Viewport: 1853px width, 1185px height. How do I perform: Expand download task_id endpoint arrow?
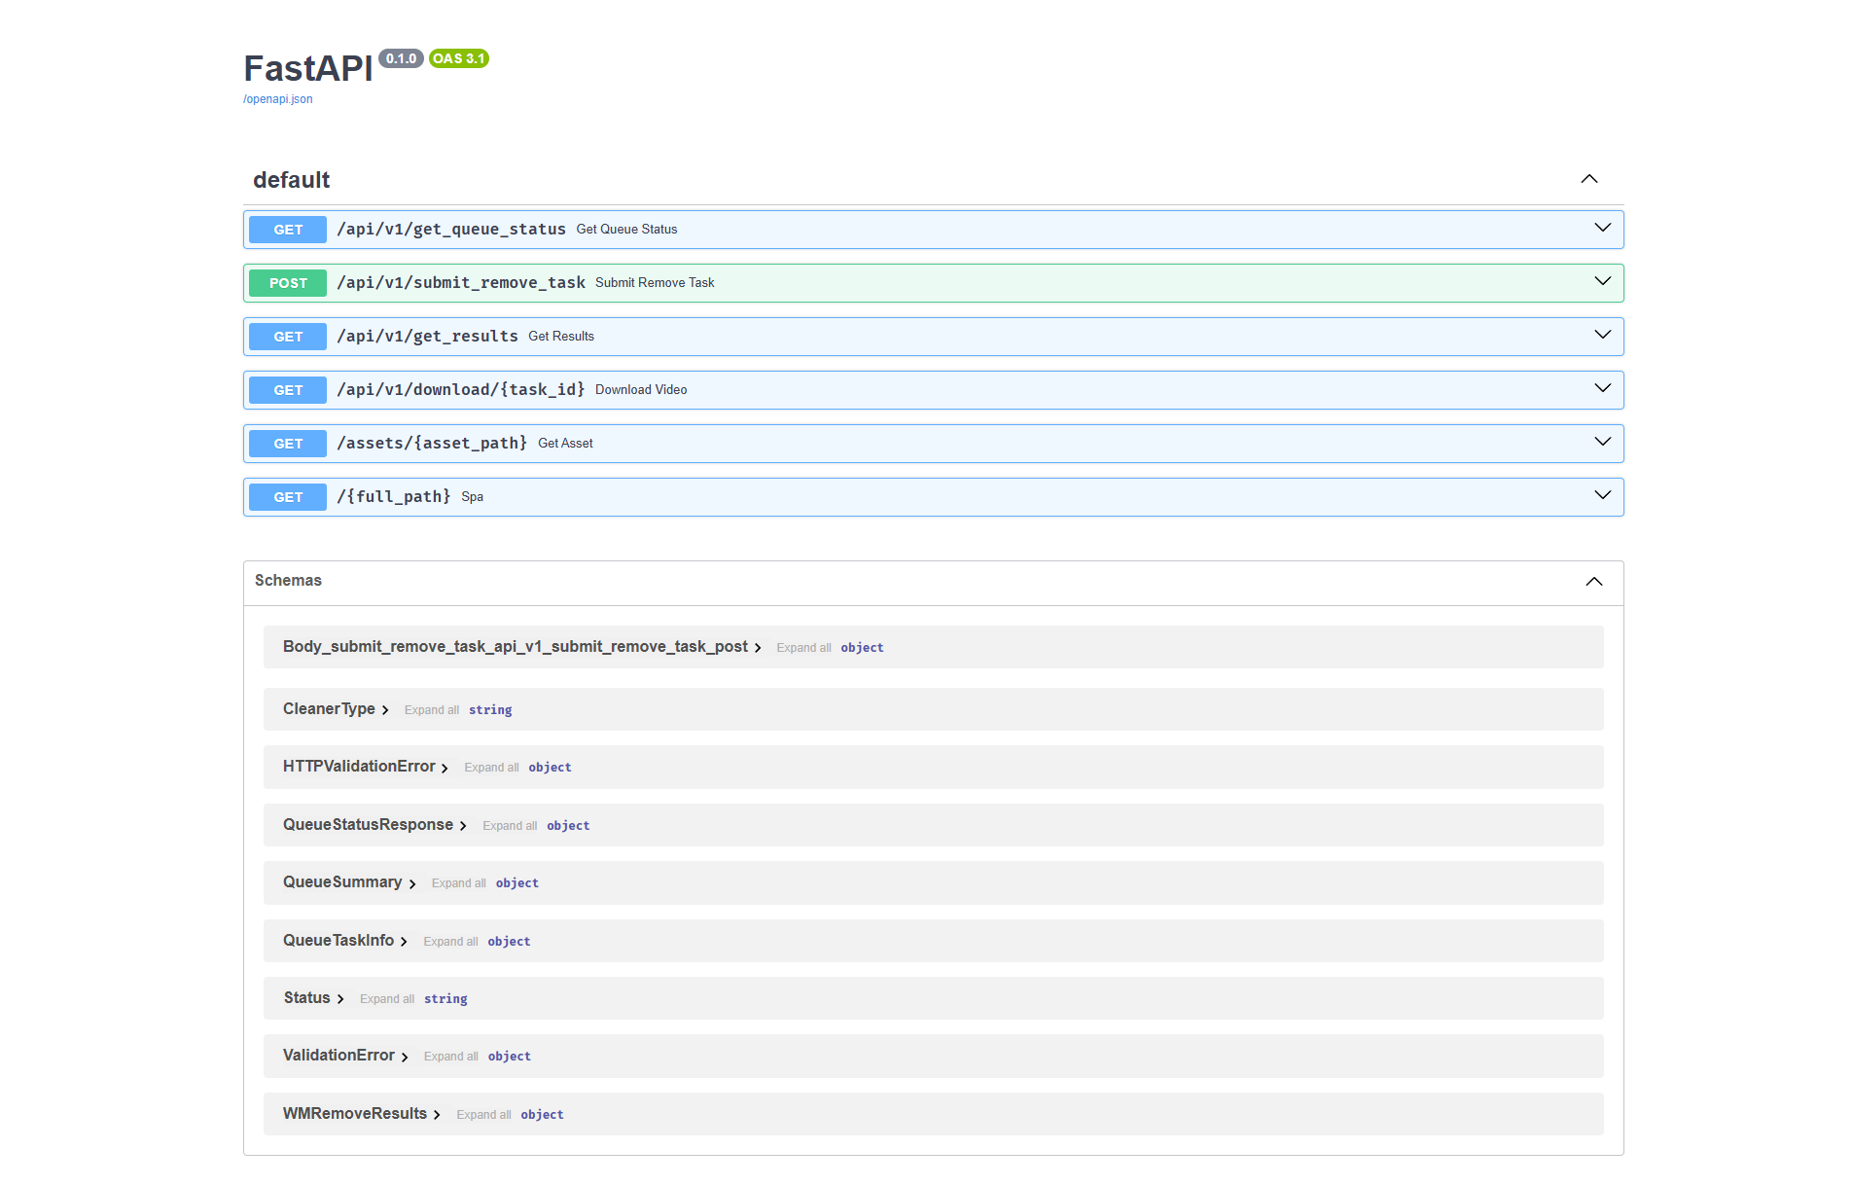point(1602,389)
